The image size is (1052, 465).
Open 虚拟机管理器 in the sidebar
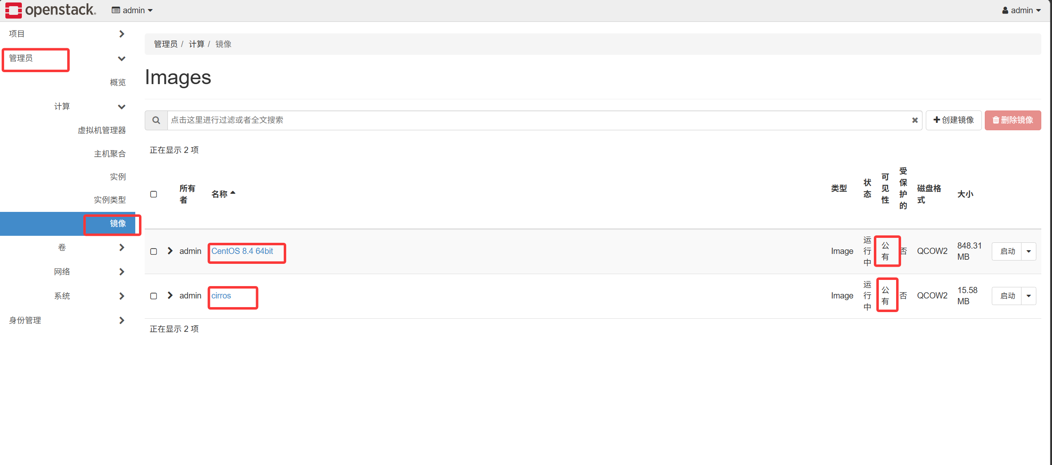(x=101, y=130)
